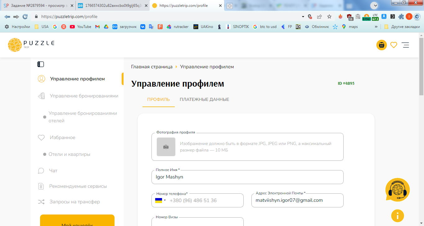
Task: Open the basket icon in site header
Action: pyautogui.click(x=381, y=45)
